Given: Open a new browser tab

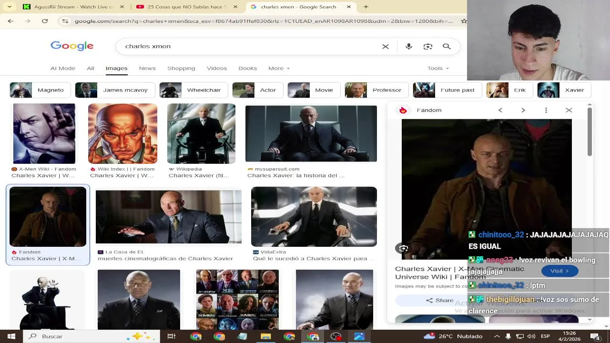Looking at the screenshot, I should [366, 7].
